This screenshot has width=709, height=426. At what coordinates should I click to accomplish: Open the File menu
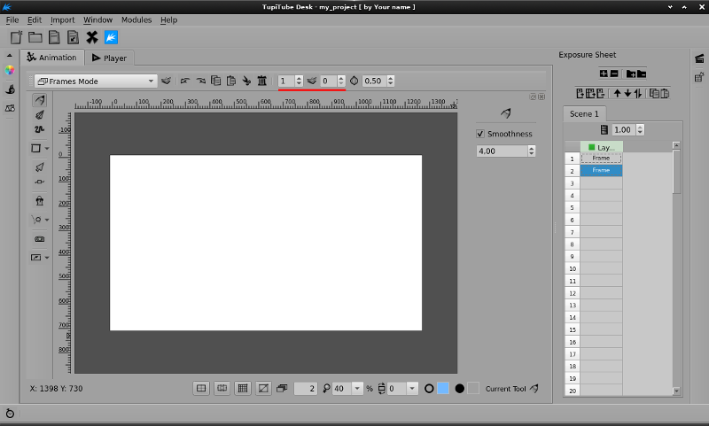click(x=12, y=19)
